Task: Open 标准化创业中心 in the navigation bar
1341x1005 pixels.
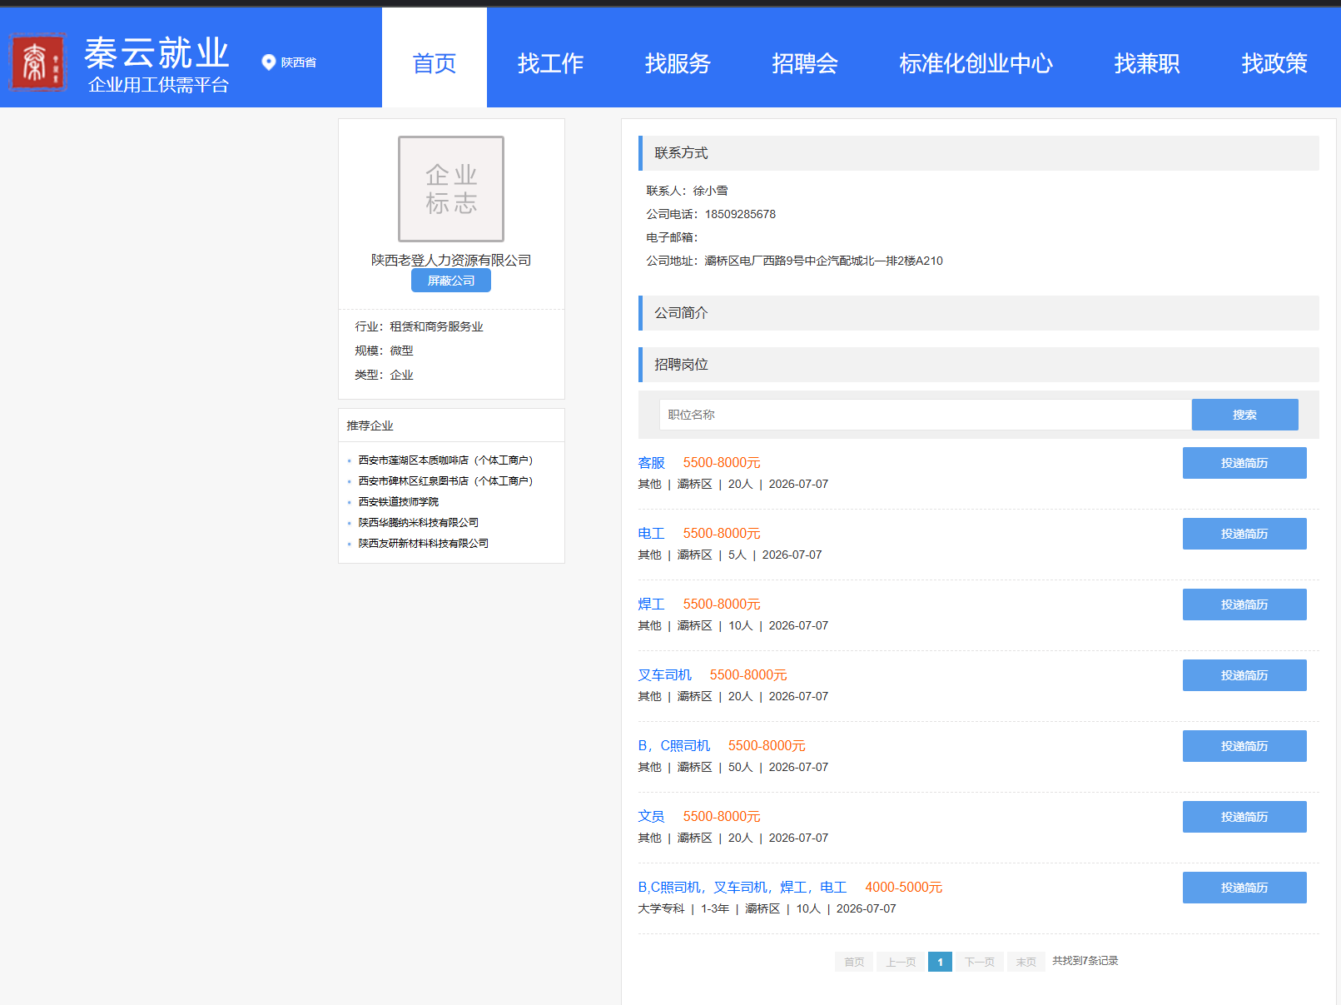Action: point(976,63)
